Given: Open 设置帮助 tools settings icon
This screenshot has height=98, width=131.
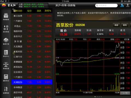Looking at the screenshot, I should click(x=6, y=90).
